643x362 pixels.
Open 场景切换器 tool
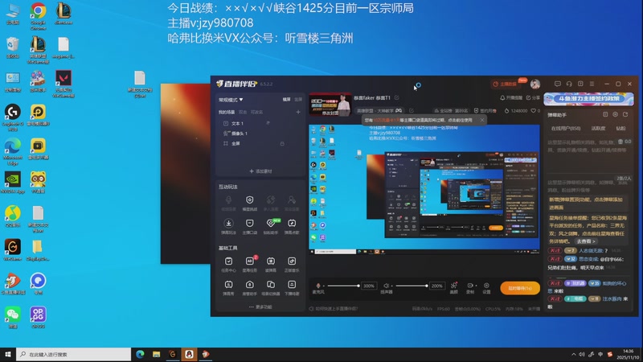pos(271,288)
